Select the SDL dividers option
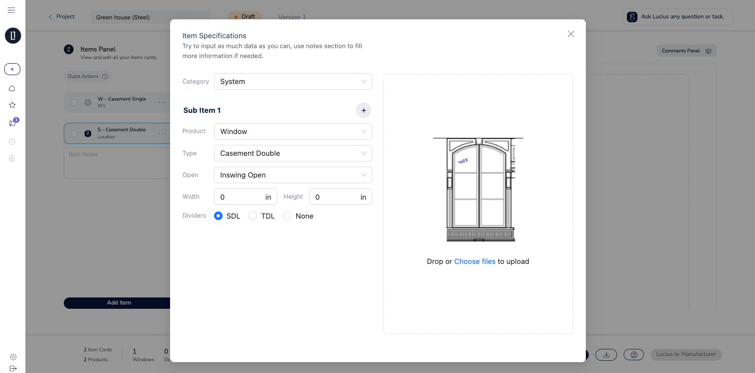This screenshot has width=755, height=373. tap(218, 216)
